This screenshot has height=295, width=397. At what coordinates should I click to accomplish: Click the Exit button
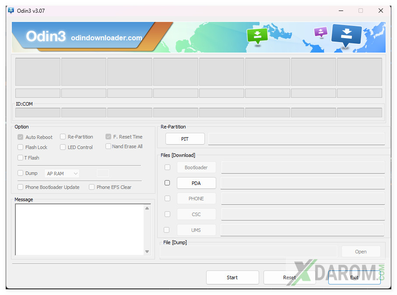pos(354,277)
